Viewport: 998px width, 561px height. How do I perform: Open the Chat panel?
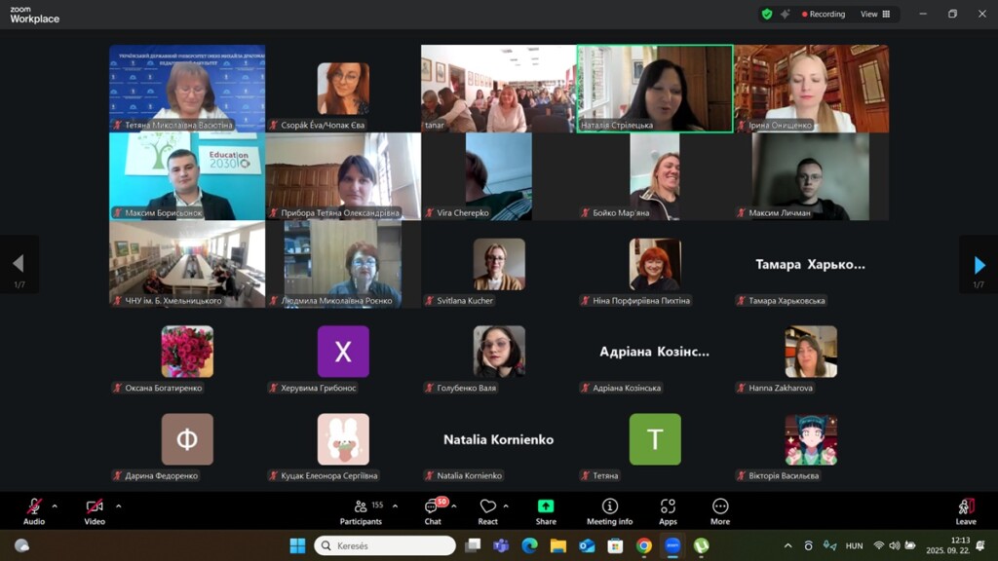pos(432,511)
